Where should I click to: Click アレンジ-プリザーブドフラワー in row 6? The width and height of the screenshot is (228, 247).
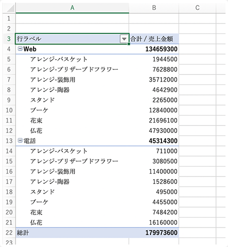coord(74,69)
